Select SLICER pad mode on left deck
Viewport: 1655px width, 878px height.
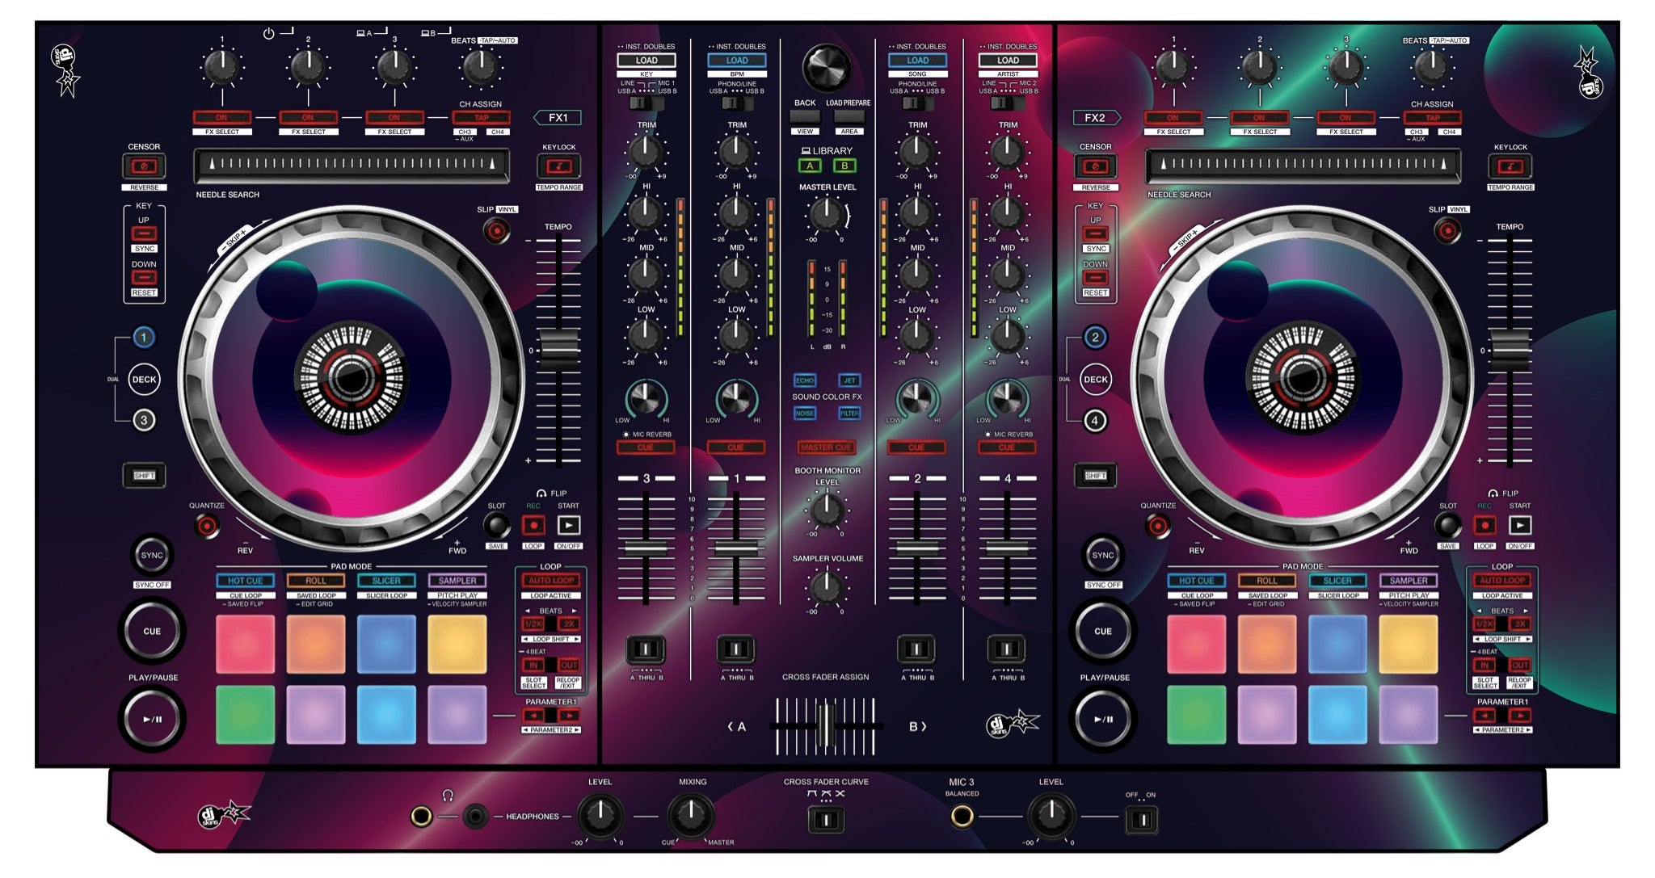click(x=386, y=581)
